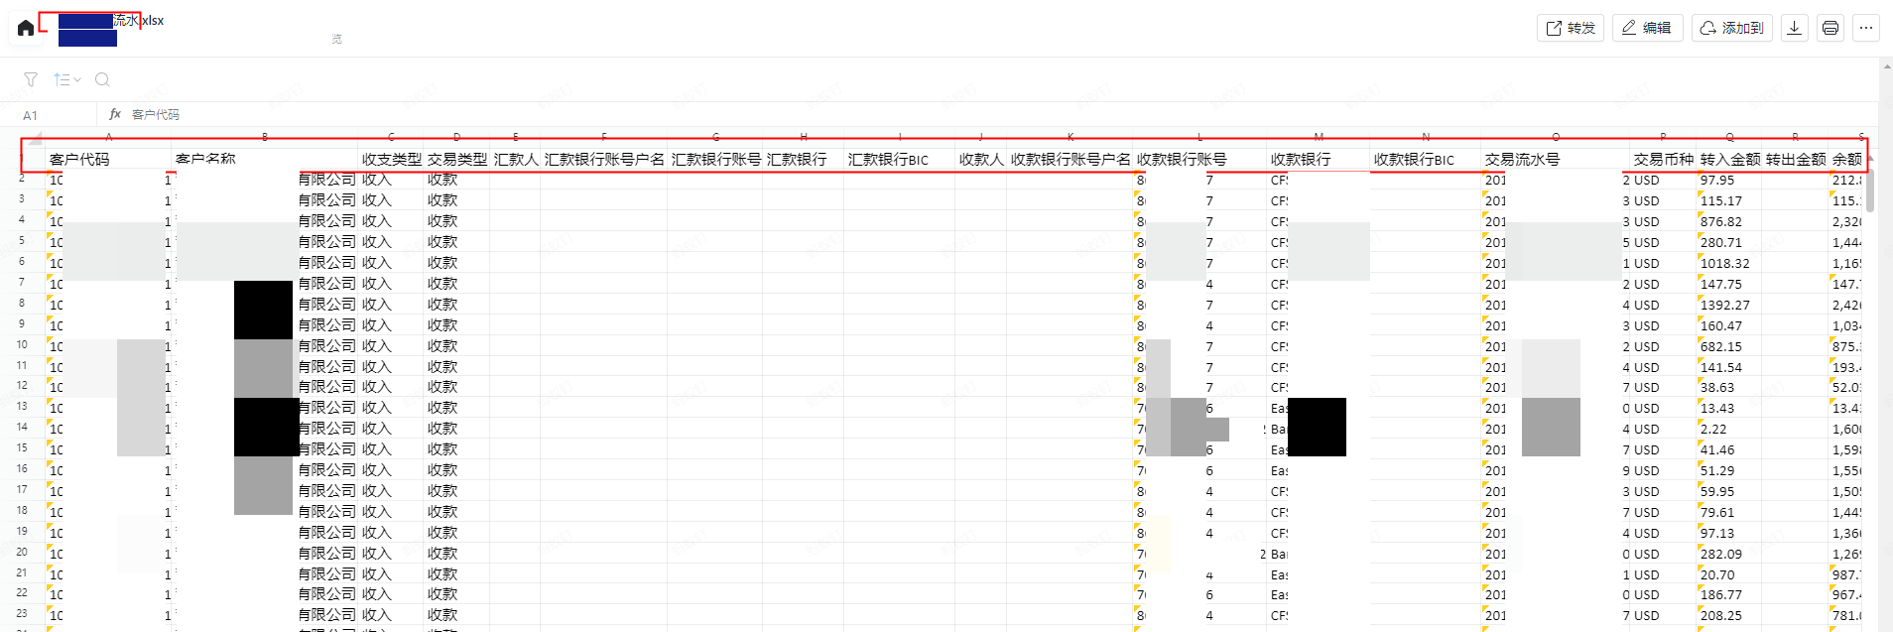1893x632 pixels.
Task: Click the home icon
Action: pos(26,28)
